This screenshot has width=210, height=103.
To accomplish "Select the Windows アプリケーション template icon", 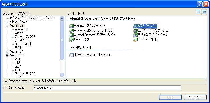I will [x=71, y=26].
